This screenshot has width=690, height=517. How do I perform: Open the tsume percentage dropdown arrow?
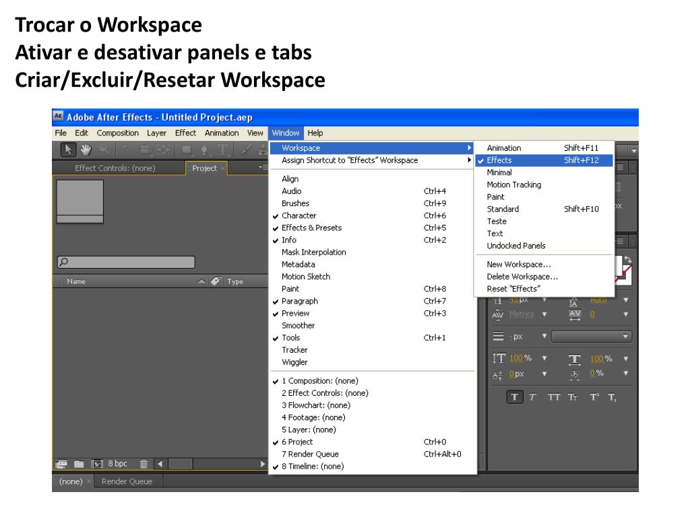point(626,374)
